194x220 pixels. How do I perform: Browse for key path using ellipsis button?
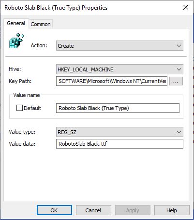(x=176, y=81)
